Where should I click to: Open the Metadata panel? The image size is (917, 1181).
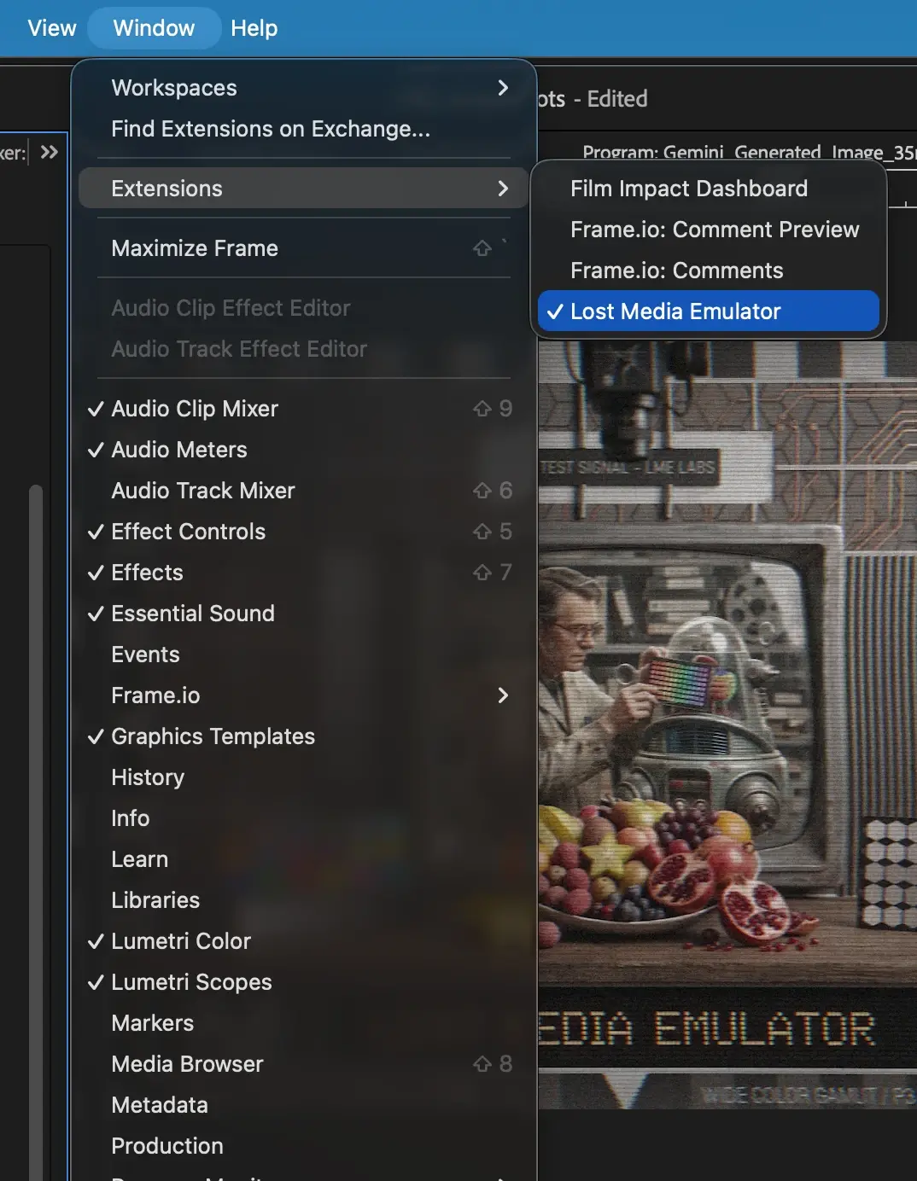pos(304,1105)
